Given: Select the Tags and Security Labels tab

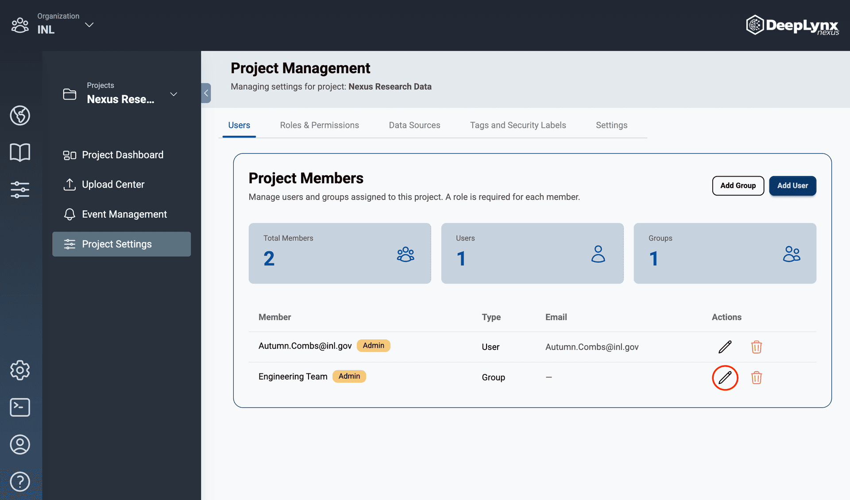Looking at the screenshot, I should coord(518,125).
